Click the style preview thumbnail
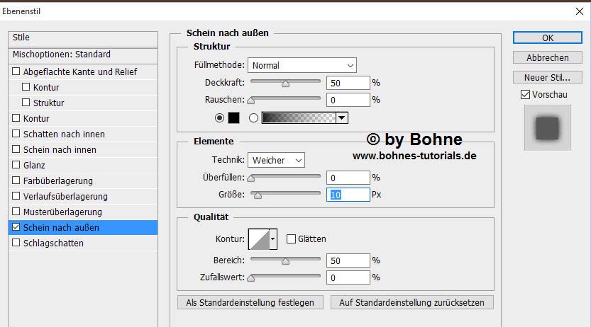 click(x=547, y=128)
